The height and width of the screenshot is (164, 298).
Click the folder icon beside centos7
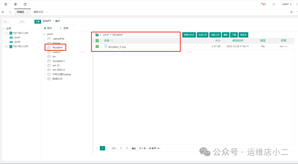tap(49, 52)
